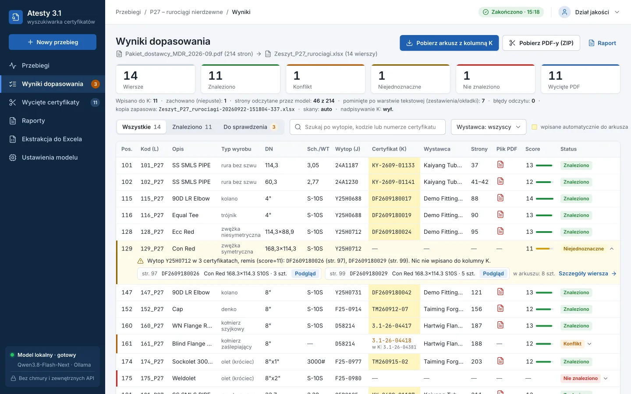Collapse the expanded row 129 details
The height and width of the screenshot is (394, 631).
click(612, 249)
